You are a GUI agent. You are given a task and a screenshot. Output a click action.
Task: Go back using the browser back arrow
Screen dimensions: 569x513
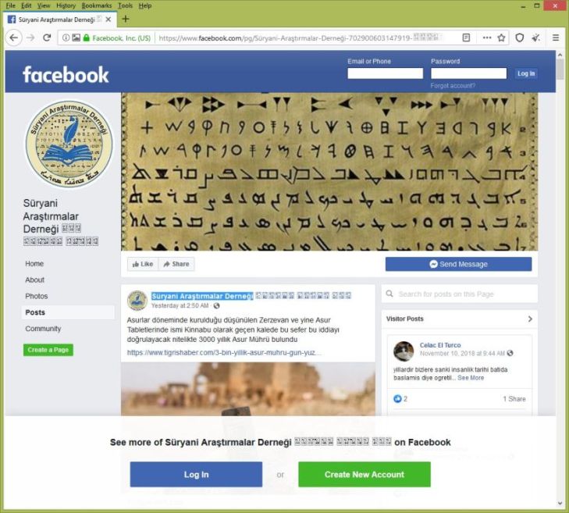14,37
